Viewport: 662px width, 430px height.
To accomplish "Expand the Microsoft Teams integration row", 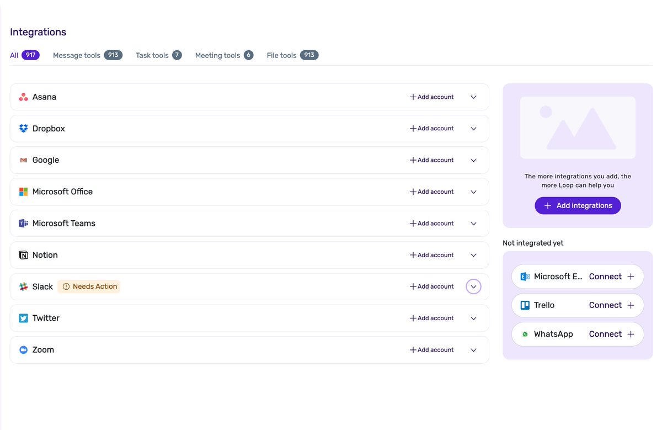I will (x=473, y=224).
